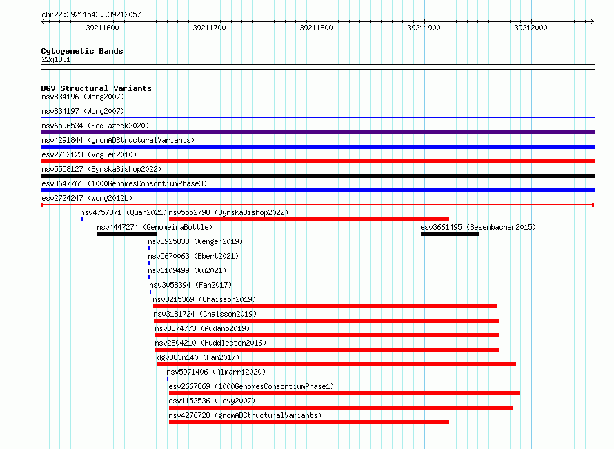Select the nsv5971406 (Almarri2020) label

pos(216,372)
